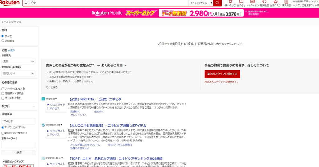Click 1位のアイテムの特徴は sublink
This screenshot has width=319, height=167.
(x=120, y=145)
